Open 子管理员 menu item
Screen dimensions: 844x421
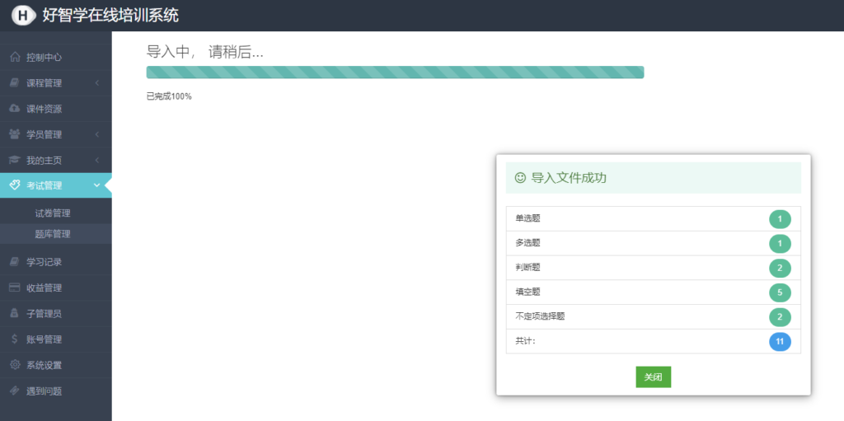point(56,314)
